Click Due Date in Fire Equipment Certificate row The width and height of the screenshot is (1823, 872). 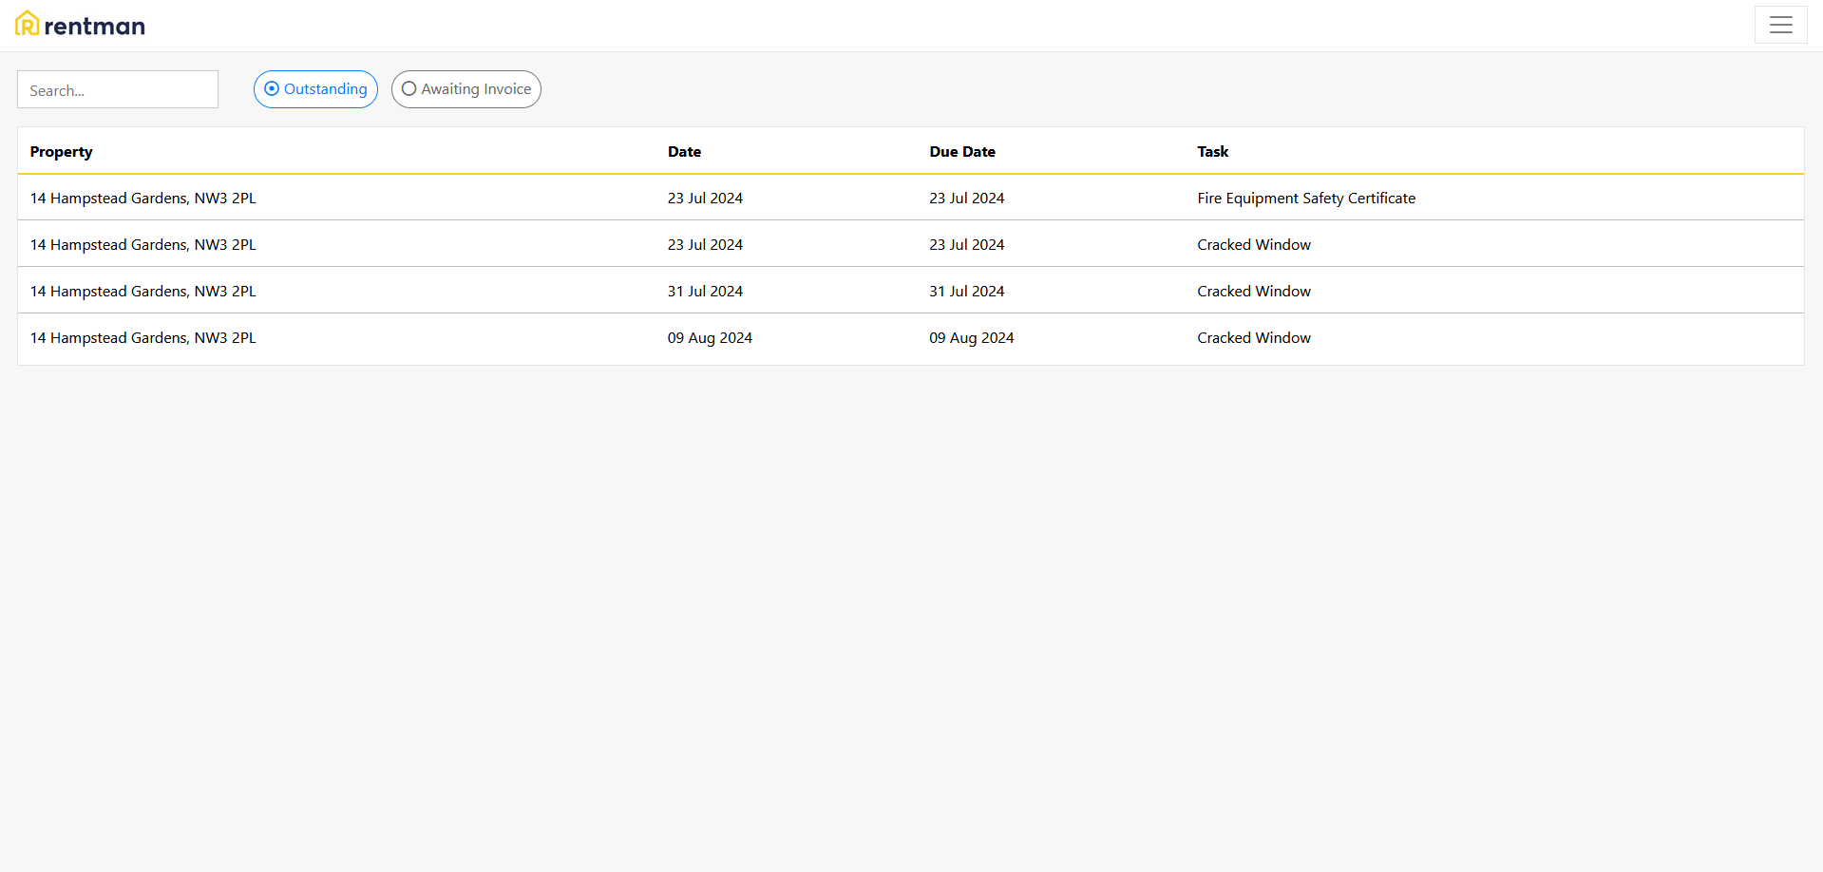tap(966, 199)
